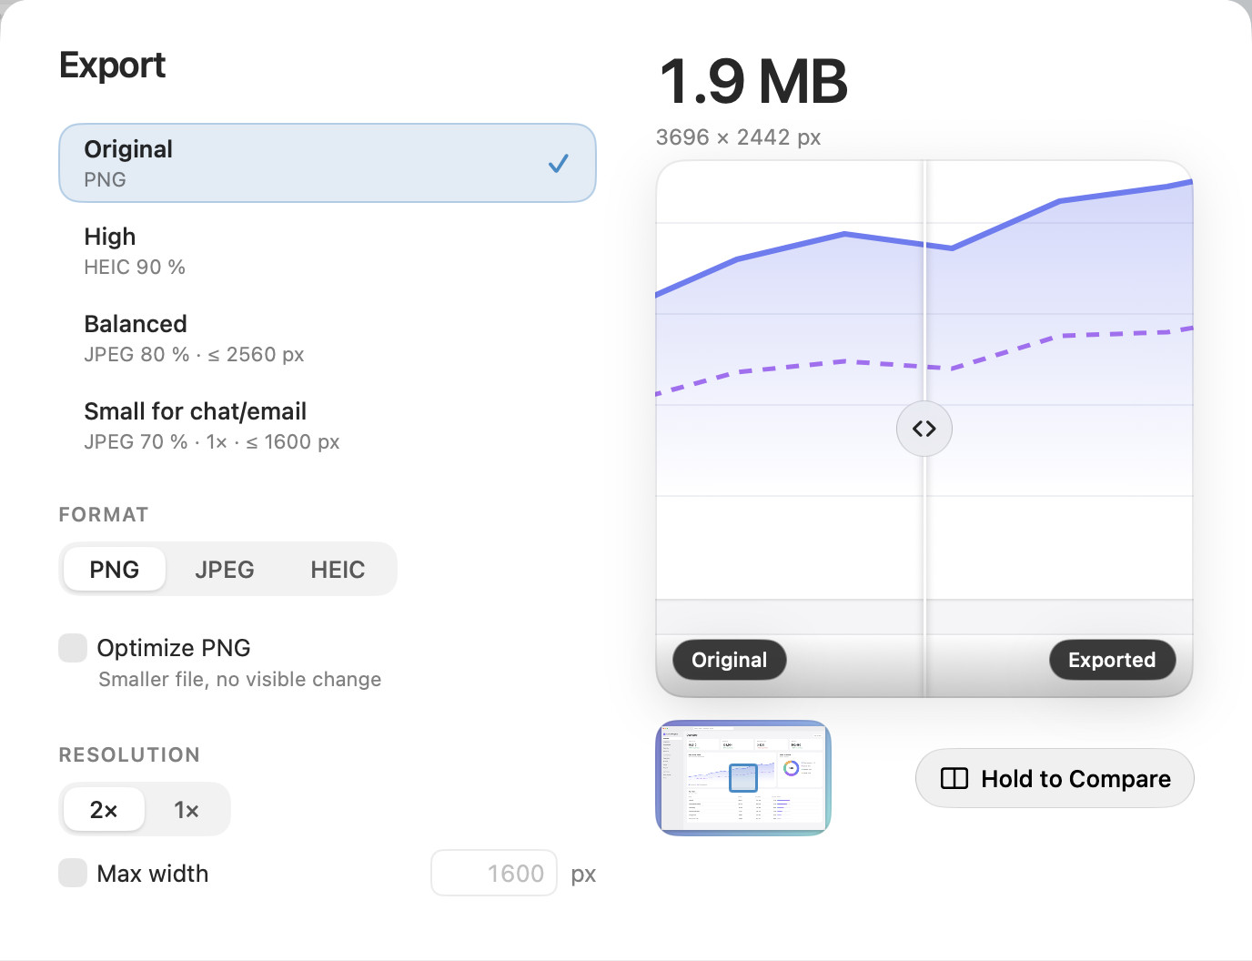Viewport: 1252px width, 961px height.
Task: Select the Original PNG preset
Action: tap(328, 163)
